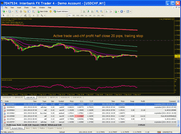181x134 pixels.
Task: Open the File menu
Action: [x=6, y=8]
